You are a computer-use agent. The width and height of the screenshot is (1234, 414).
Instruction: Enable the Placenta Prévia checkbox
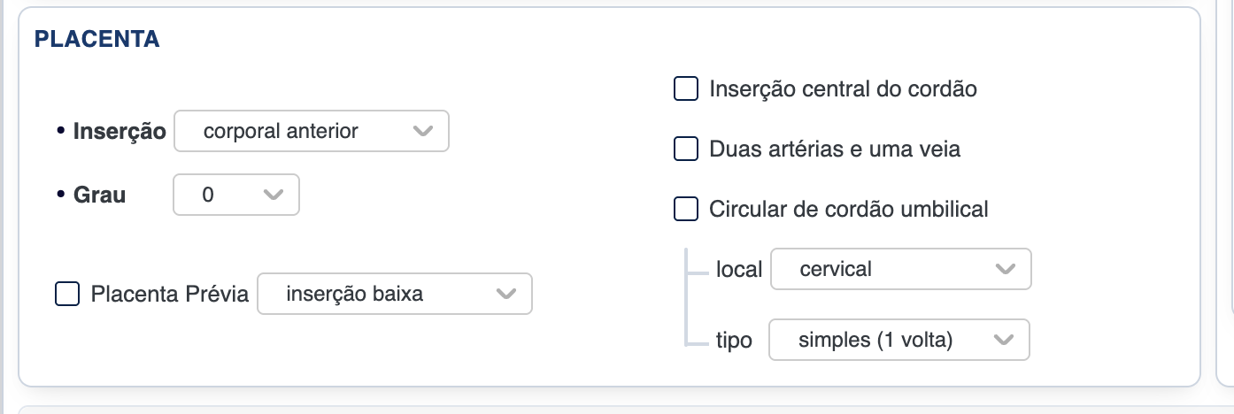[x=67, y=294]
